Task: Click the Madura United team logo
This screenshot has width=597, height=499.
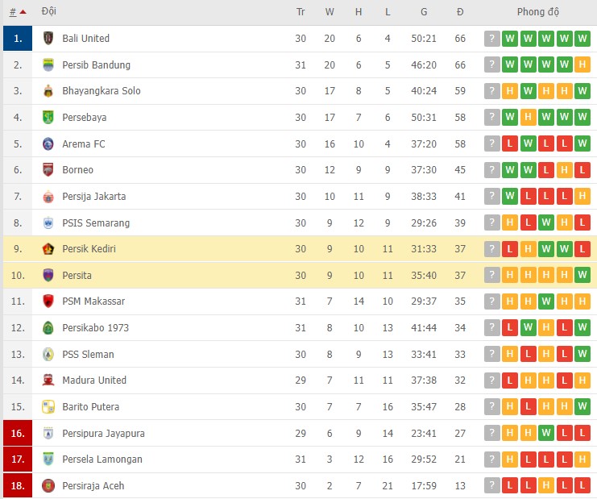Action: click(x=48, y=380)
